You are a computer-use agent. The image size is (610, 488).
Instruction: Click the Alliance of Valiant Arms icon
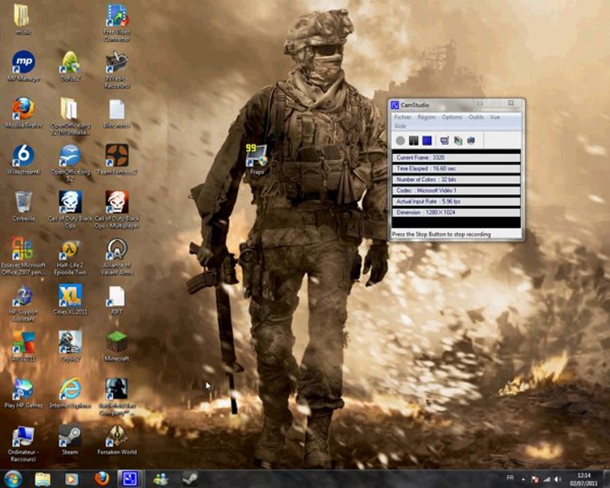pyautogui.click(x=117, y=257)
